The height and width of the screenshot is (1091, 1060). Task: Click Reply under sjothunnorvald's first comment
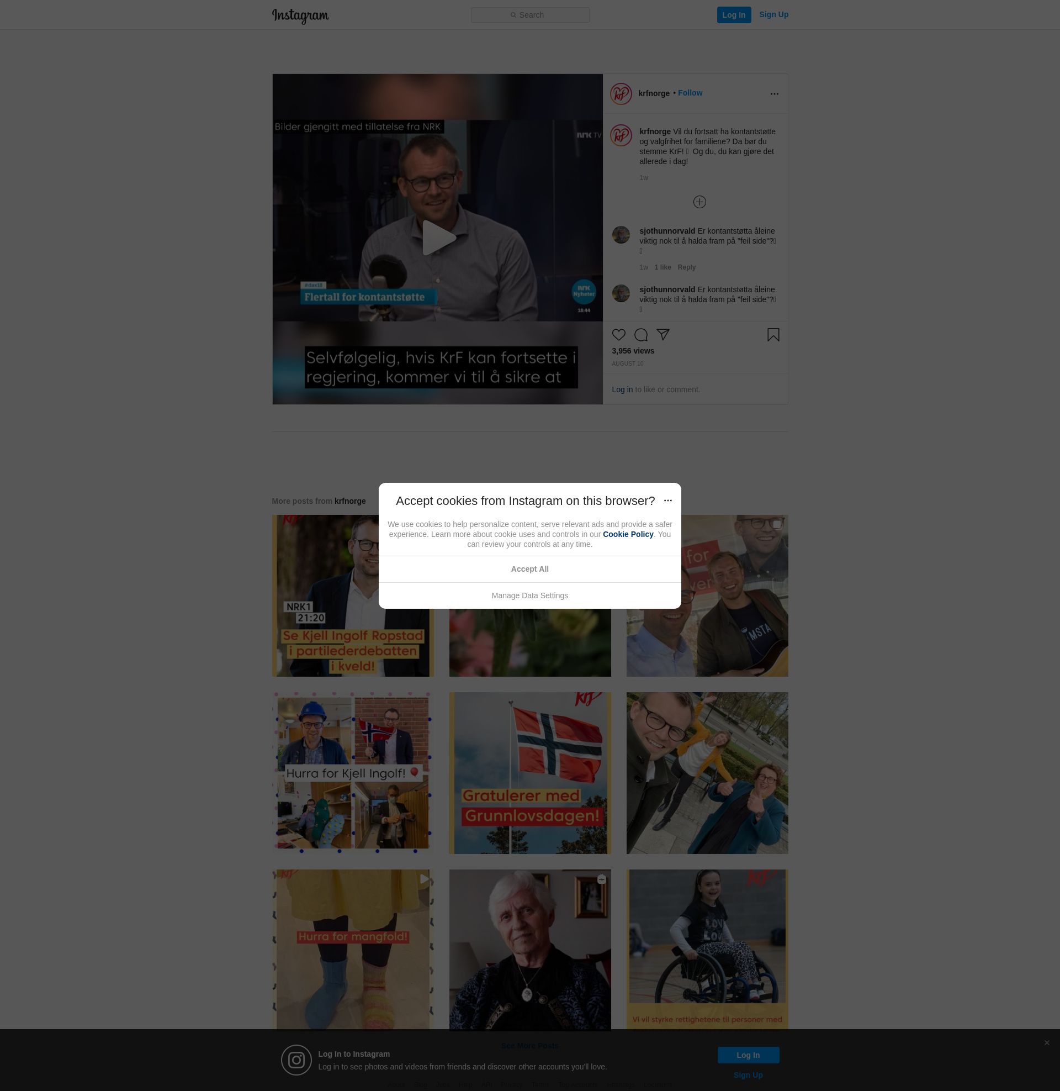686,267
